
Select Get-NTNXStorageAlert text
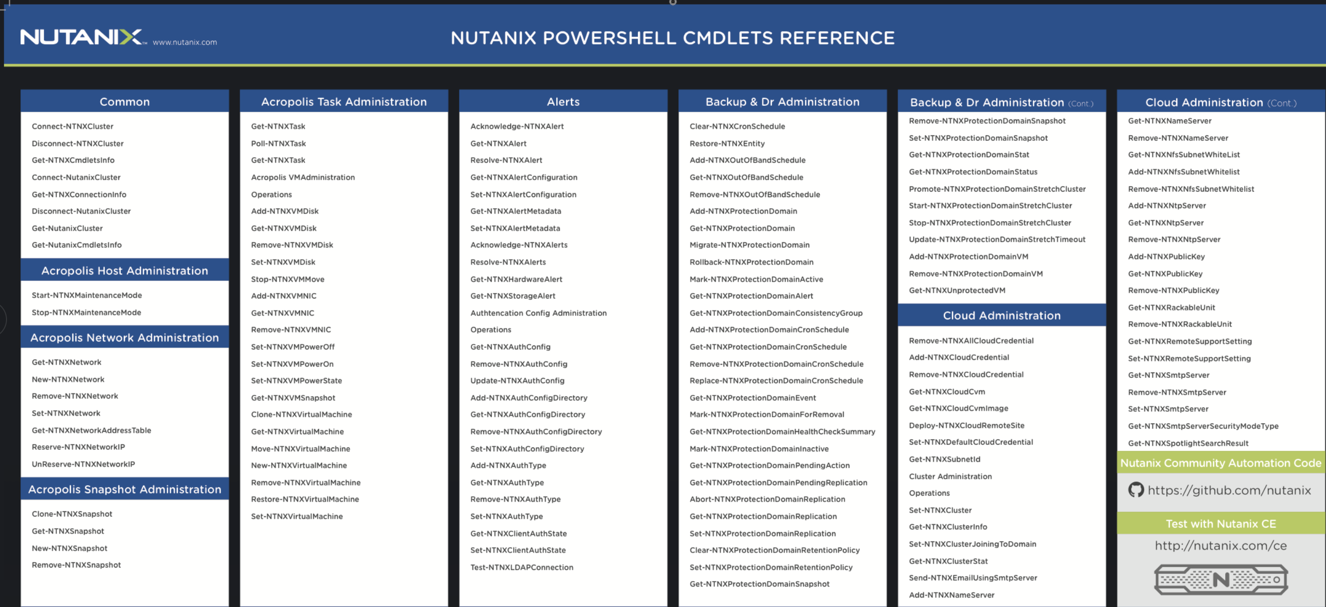pos(513,296)
